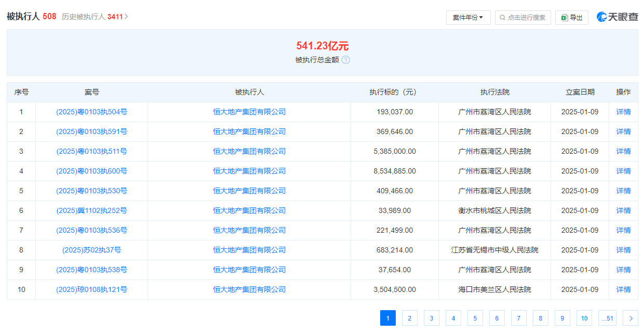This screenshot has height=333, width=643.
Task: Click the 被执行人 508 heading
Action: click(x=31, y=17)
